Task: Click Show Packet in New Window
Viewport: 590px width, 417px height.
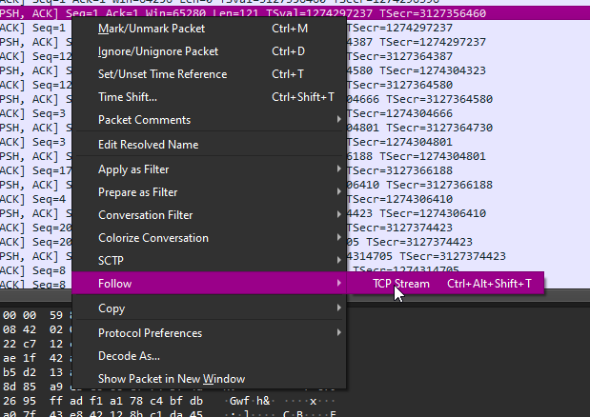Action: (x=209, y=379)
